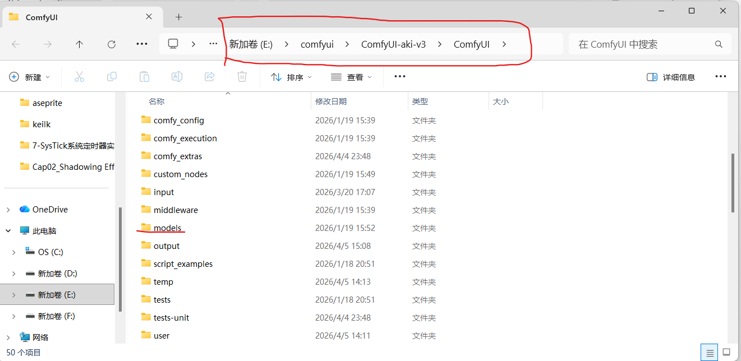
Task: Expand the 新加卷 (F:) drive node
Action: 13,316
